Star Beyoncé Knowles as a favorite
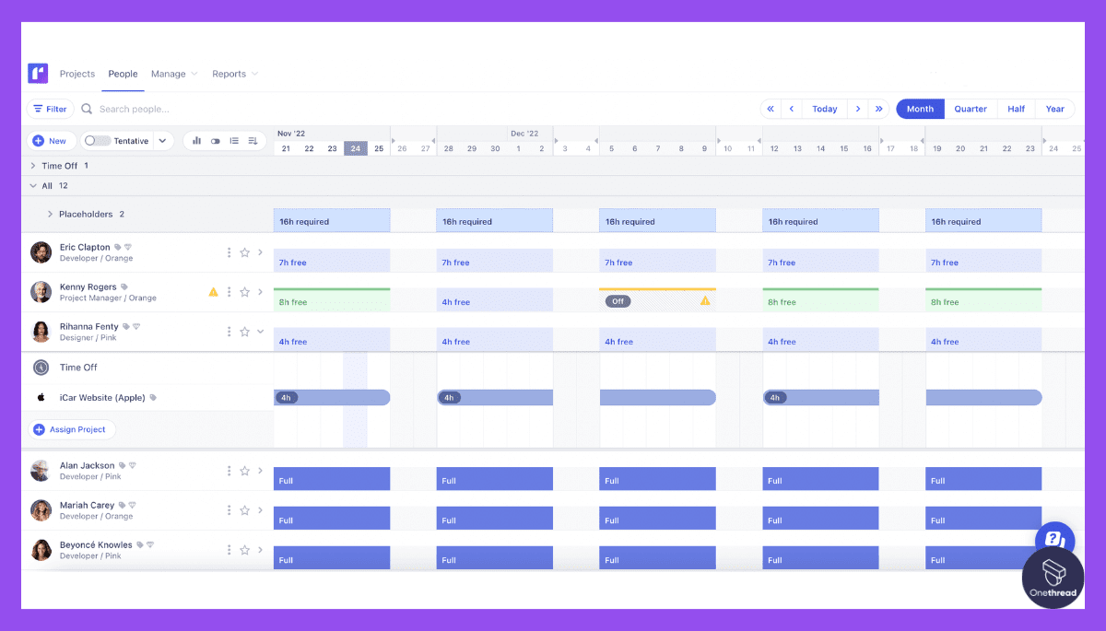This screenshot has width=1106, height=631. 244,549
